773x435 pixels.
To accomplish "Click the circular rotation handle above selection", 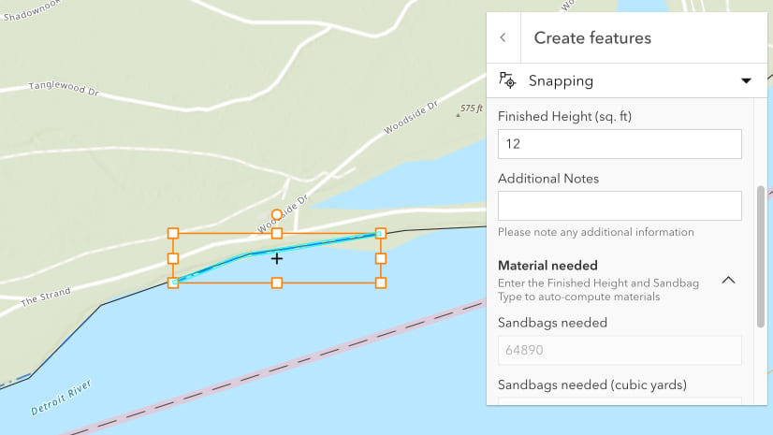I will tap(277, 214).
